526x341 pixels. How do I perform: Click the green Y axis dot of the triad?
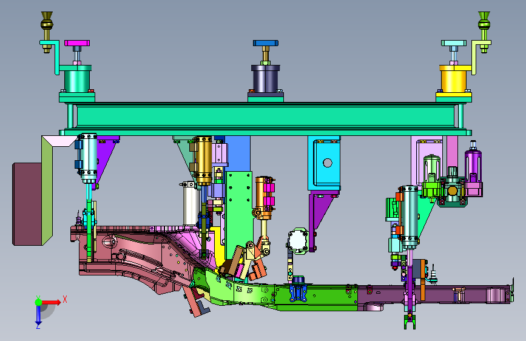(x=39, y=302)
